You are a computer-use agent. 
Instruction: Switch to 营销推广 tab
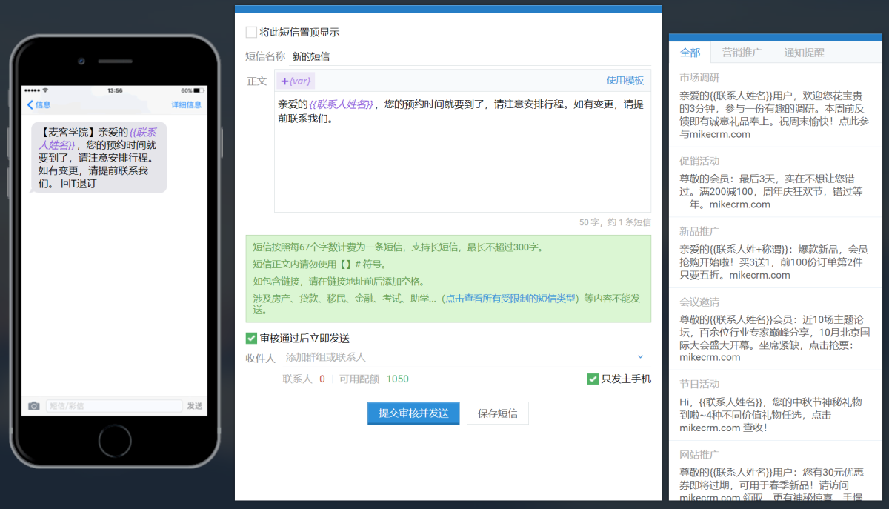pos(742,53)
